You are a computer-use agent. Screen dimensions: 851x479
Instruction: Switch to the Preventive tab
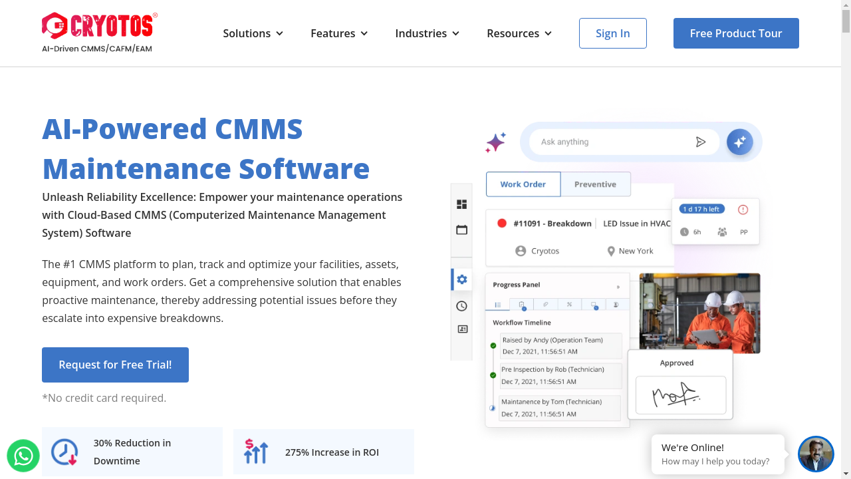[x=595, y=184]
